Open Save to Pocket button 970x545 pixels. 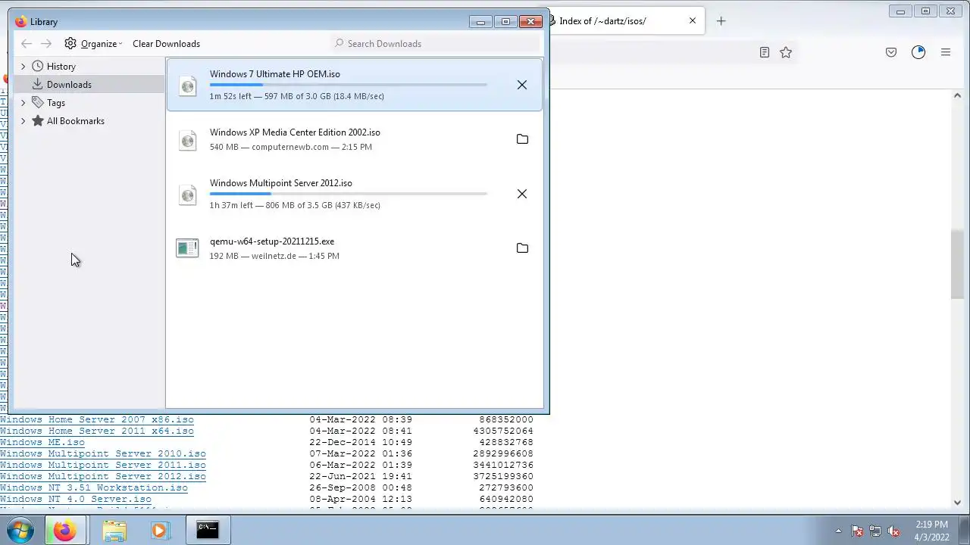[x=891, y=52]
